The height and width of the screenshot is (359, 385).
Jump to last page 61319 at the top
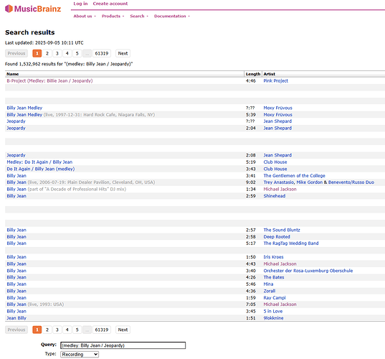(x=102, y=53)
